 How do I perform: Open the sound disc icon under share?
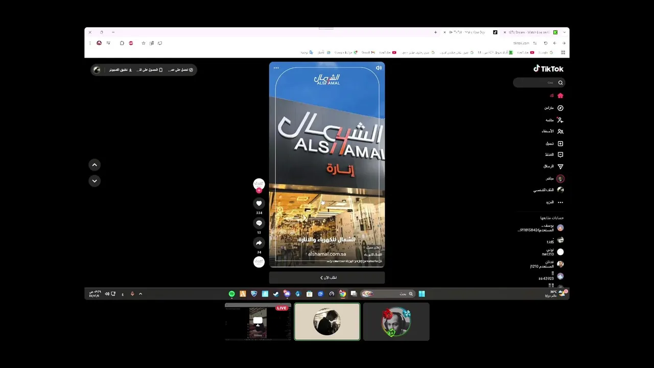tap(259, 262)
